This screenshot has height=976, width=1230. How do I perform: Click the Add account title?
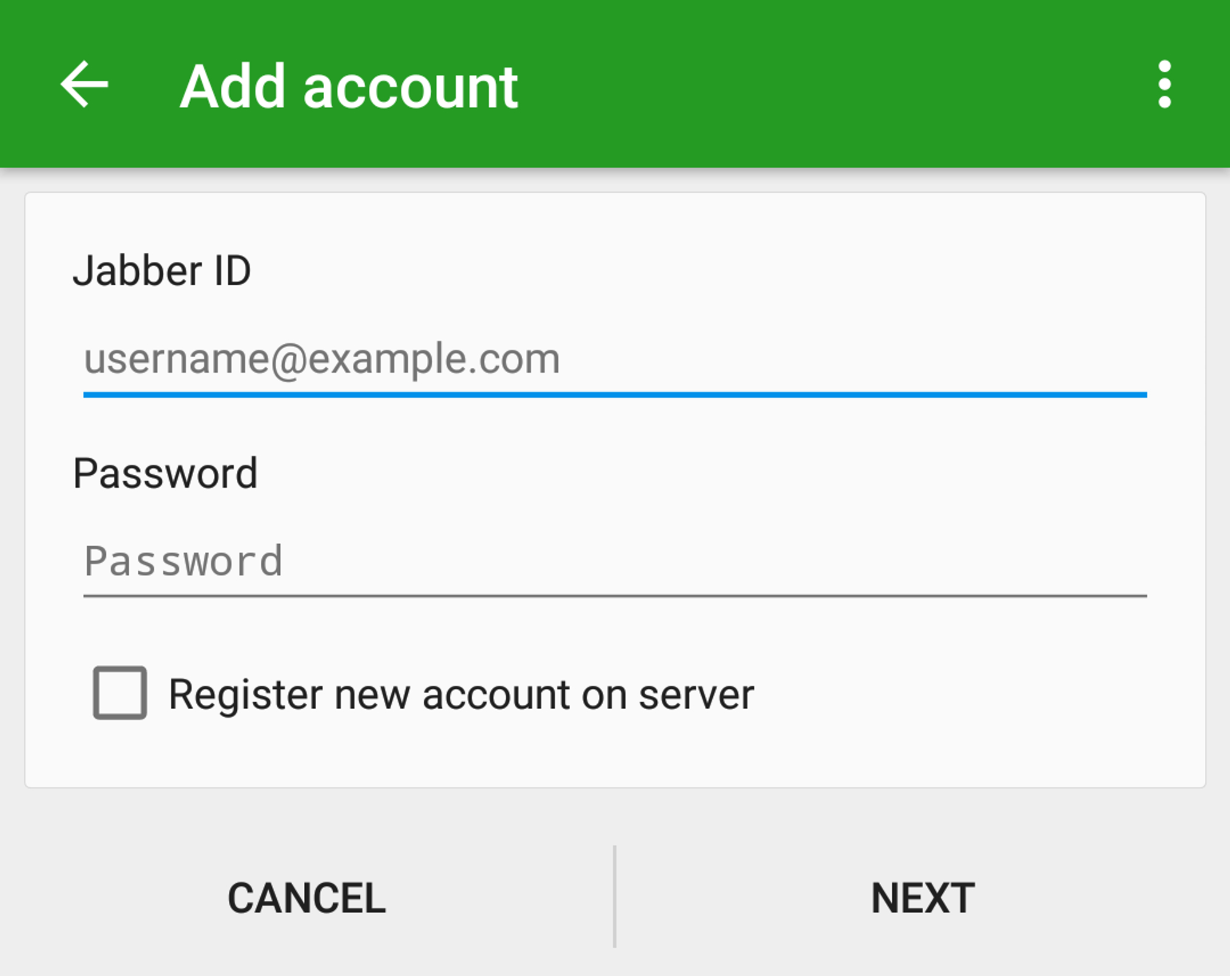pos(349,87)
